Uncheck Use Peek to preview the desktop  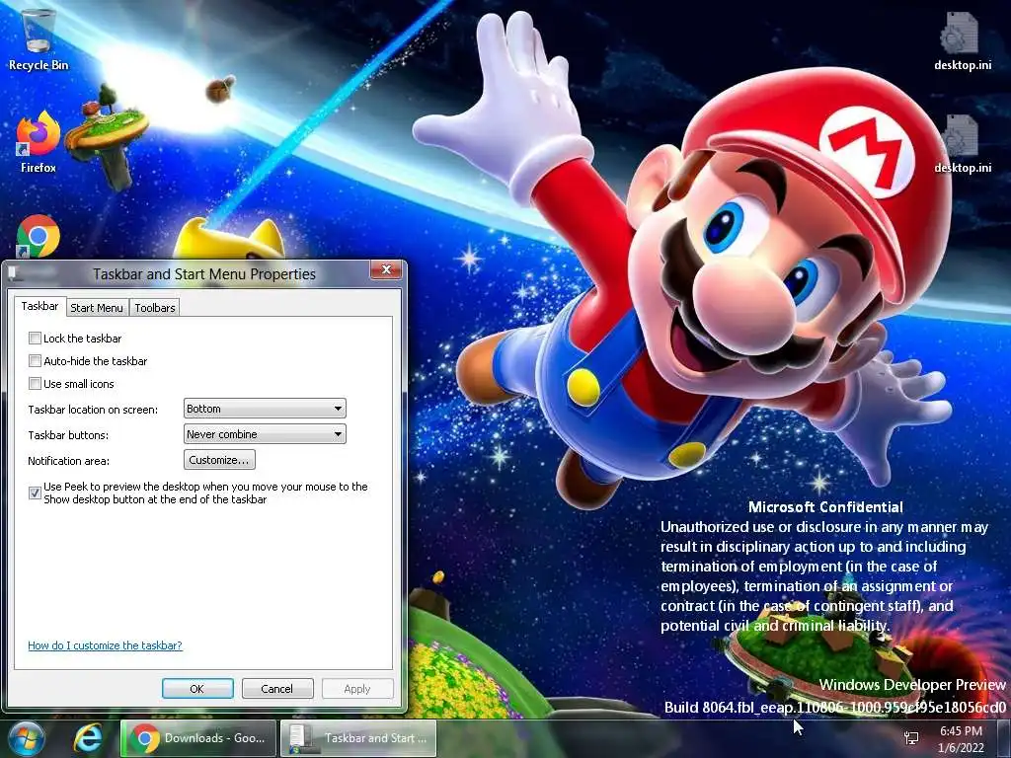pyautogui.click(x=35, y=493)
